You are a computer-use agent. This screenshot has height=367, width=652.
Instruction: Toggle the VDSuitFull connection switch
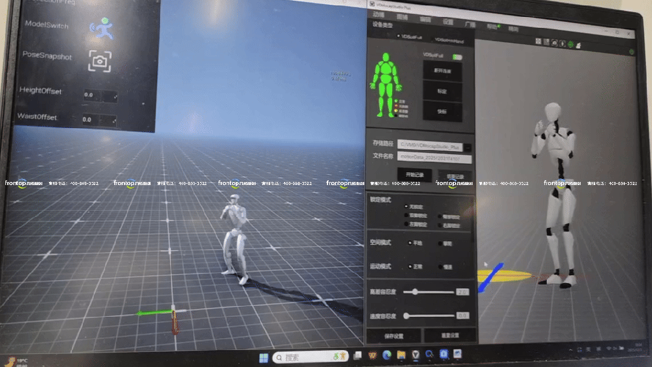click(457, 57)
